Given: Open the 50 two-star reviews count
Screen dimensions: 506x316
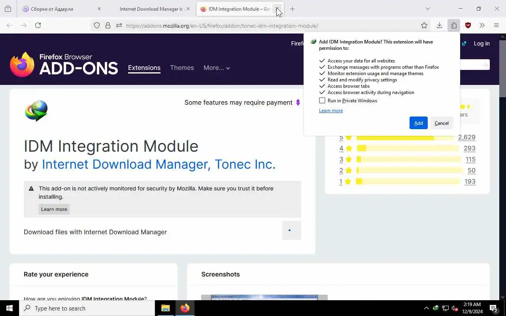Looking at the screenshot, I should coord(472,171).
